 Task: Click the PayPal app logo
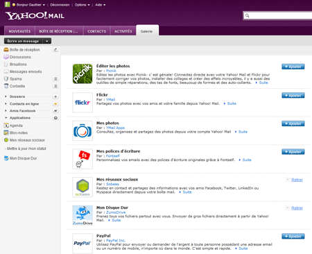tap(83, 244)
